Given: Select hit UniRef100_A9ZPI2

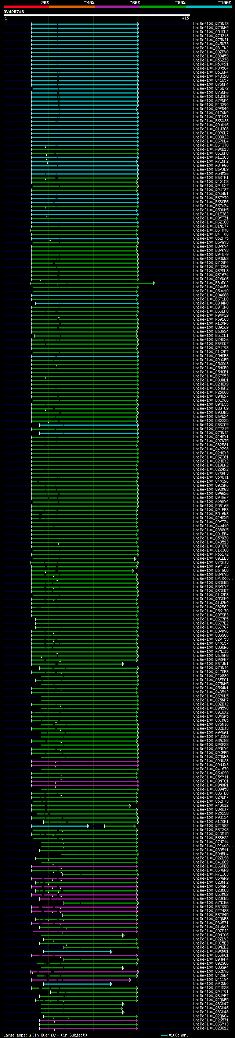Looking at the screenshot, I should (x=211, y=931).
